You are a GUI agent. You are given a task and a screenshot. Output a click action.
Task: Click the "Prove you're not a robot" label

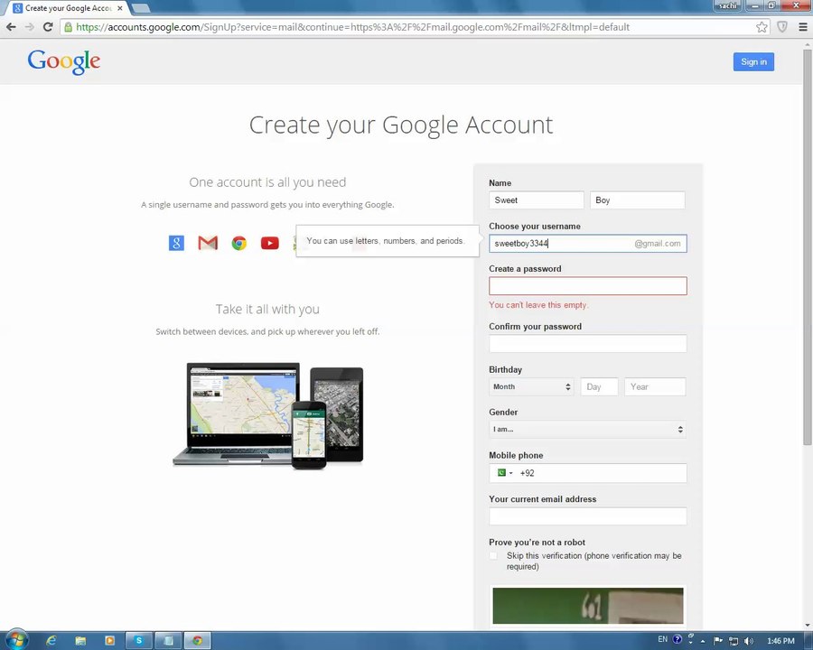point(537,543)
